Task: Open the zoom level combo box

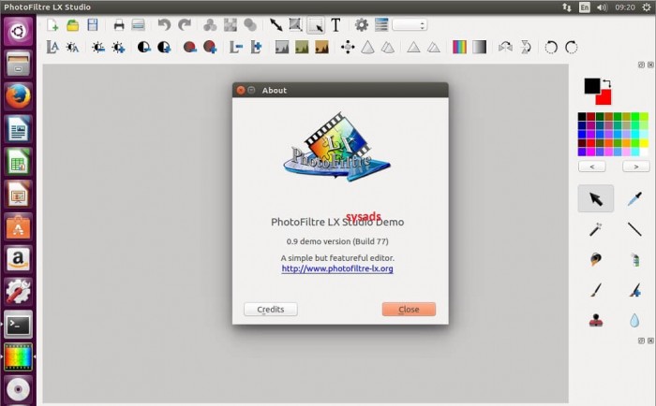Action: pos(410,25)
